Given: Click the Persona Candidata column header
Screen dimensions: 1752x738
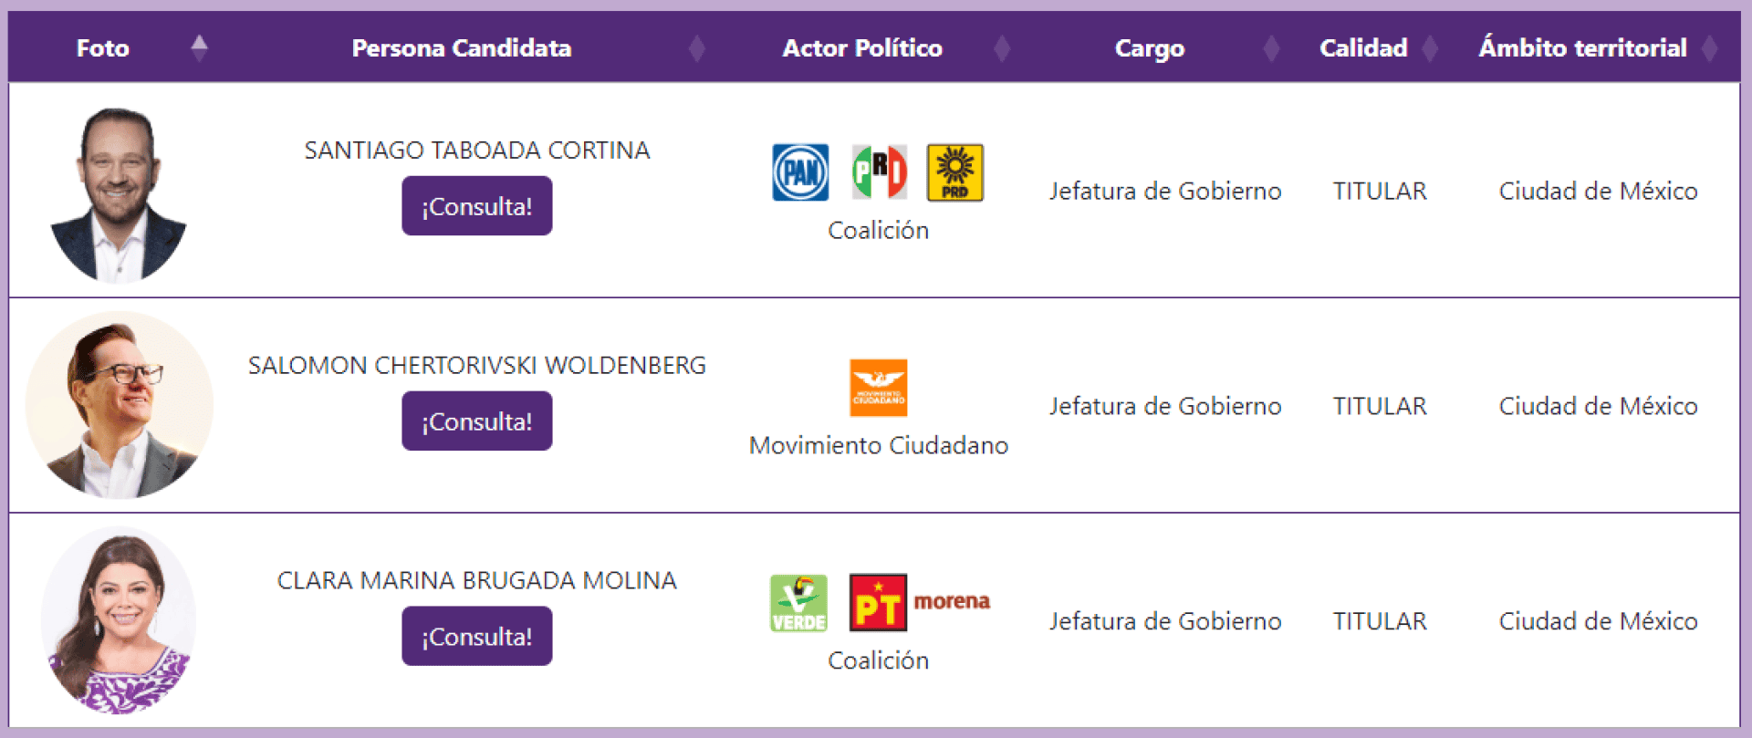Looking at the screenshot, I should (x=462, y=47).
